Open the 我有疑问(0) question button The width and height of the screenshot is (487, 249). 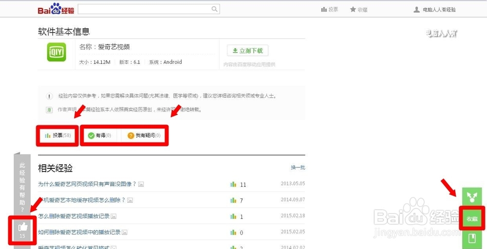coord(144,136)
